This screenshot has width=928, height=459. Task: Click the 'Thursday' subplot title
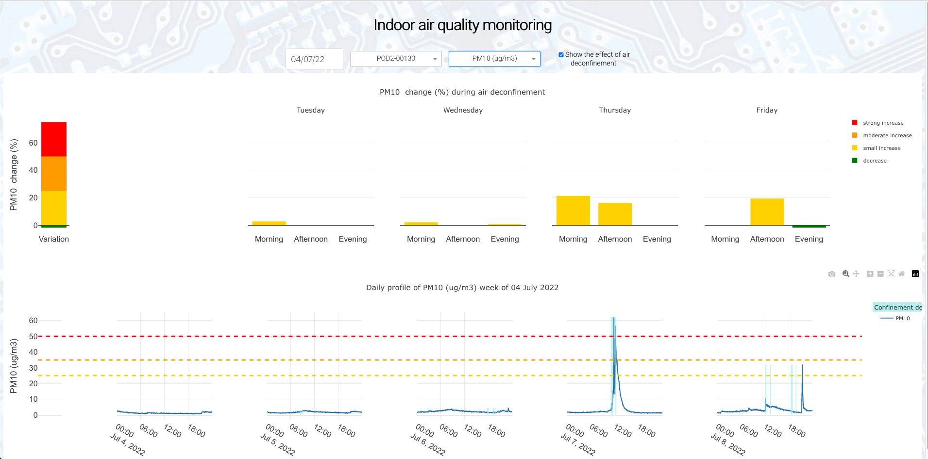(x=615, y=110)
